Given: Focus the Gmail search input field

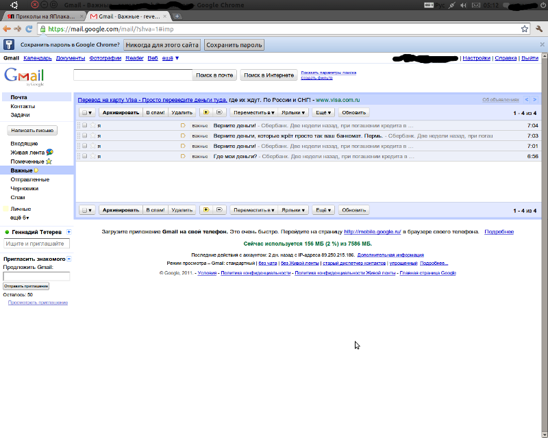Looking at the screenshot, I should (x=133, y=75).
